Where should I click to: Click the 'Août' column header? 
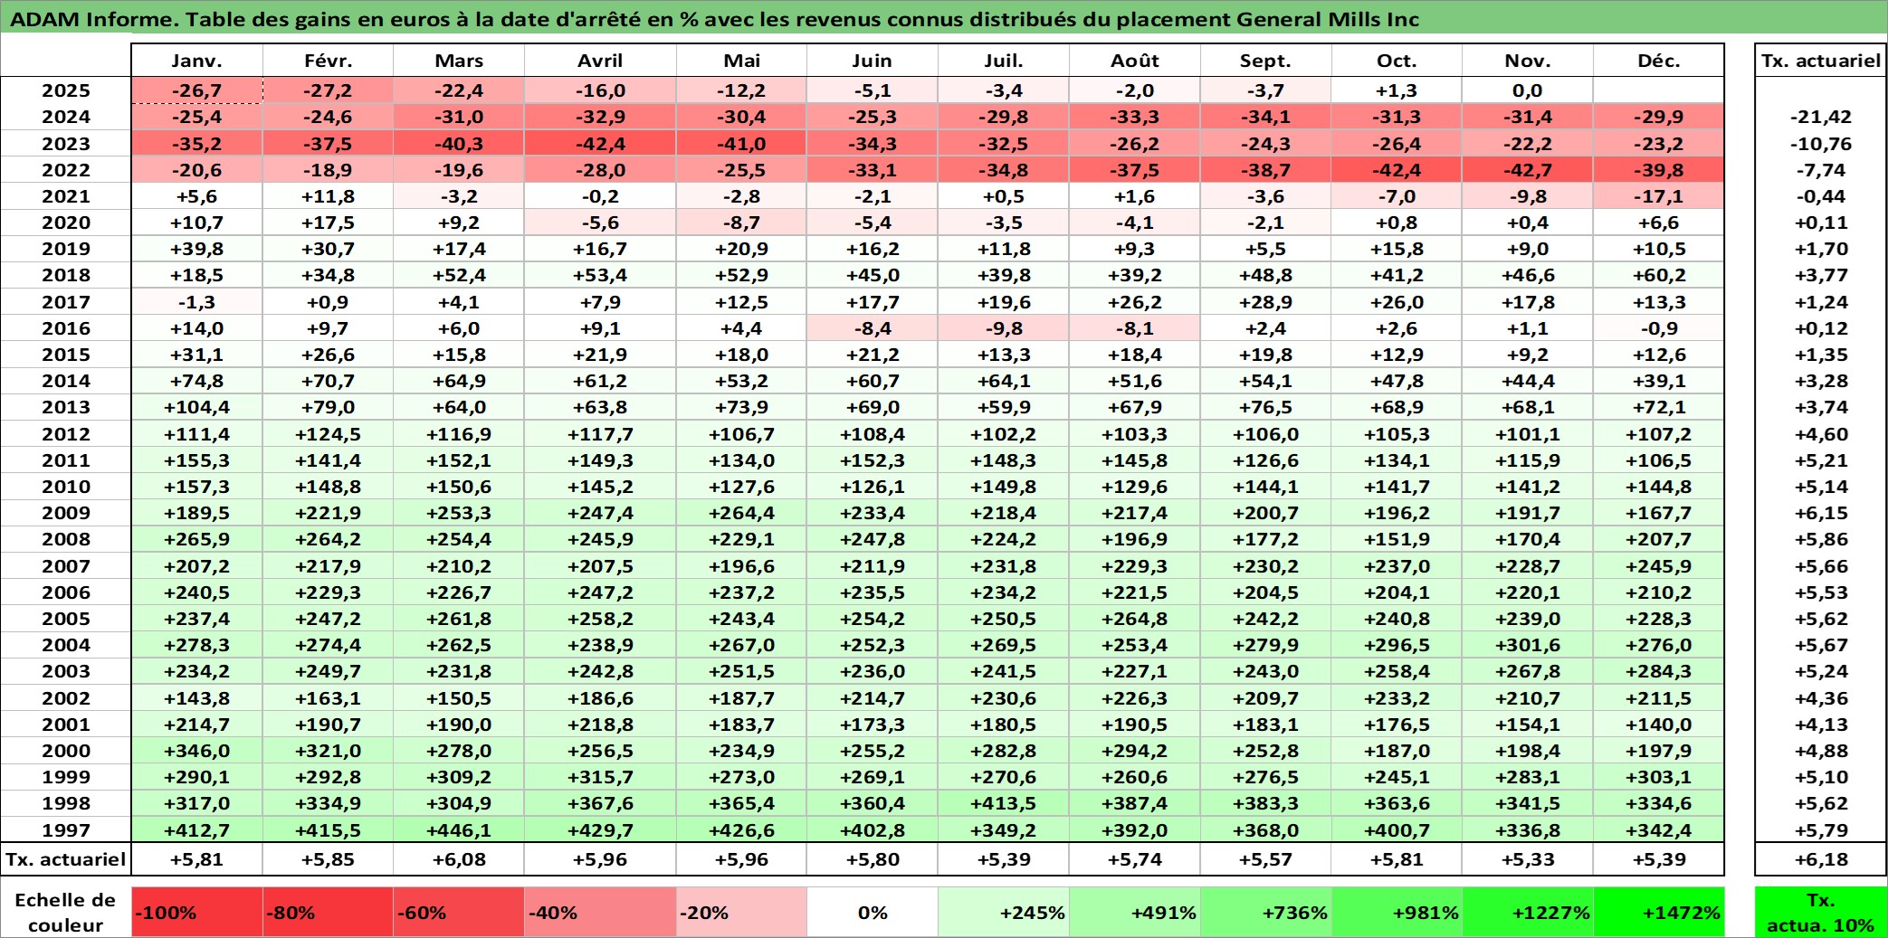[x=1135, y=61]
